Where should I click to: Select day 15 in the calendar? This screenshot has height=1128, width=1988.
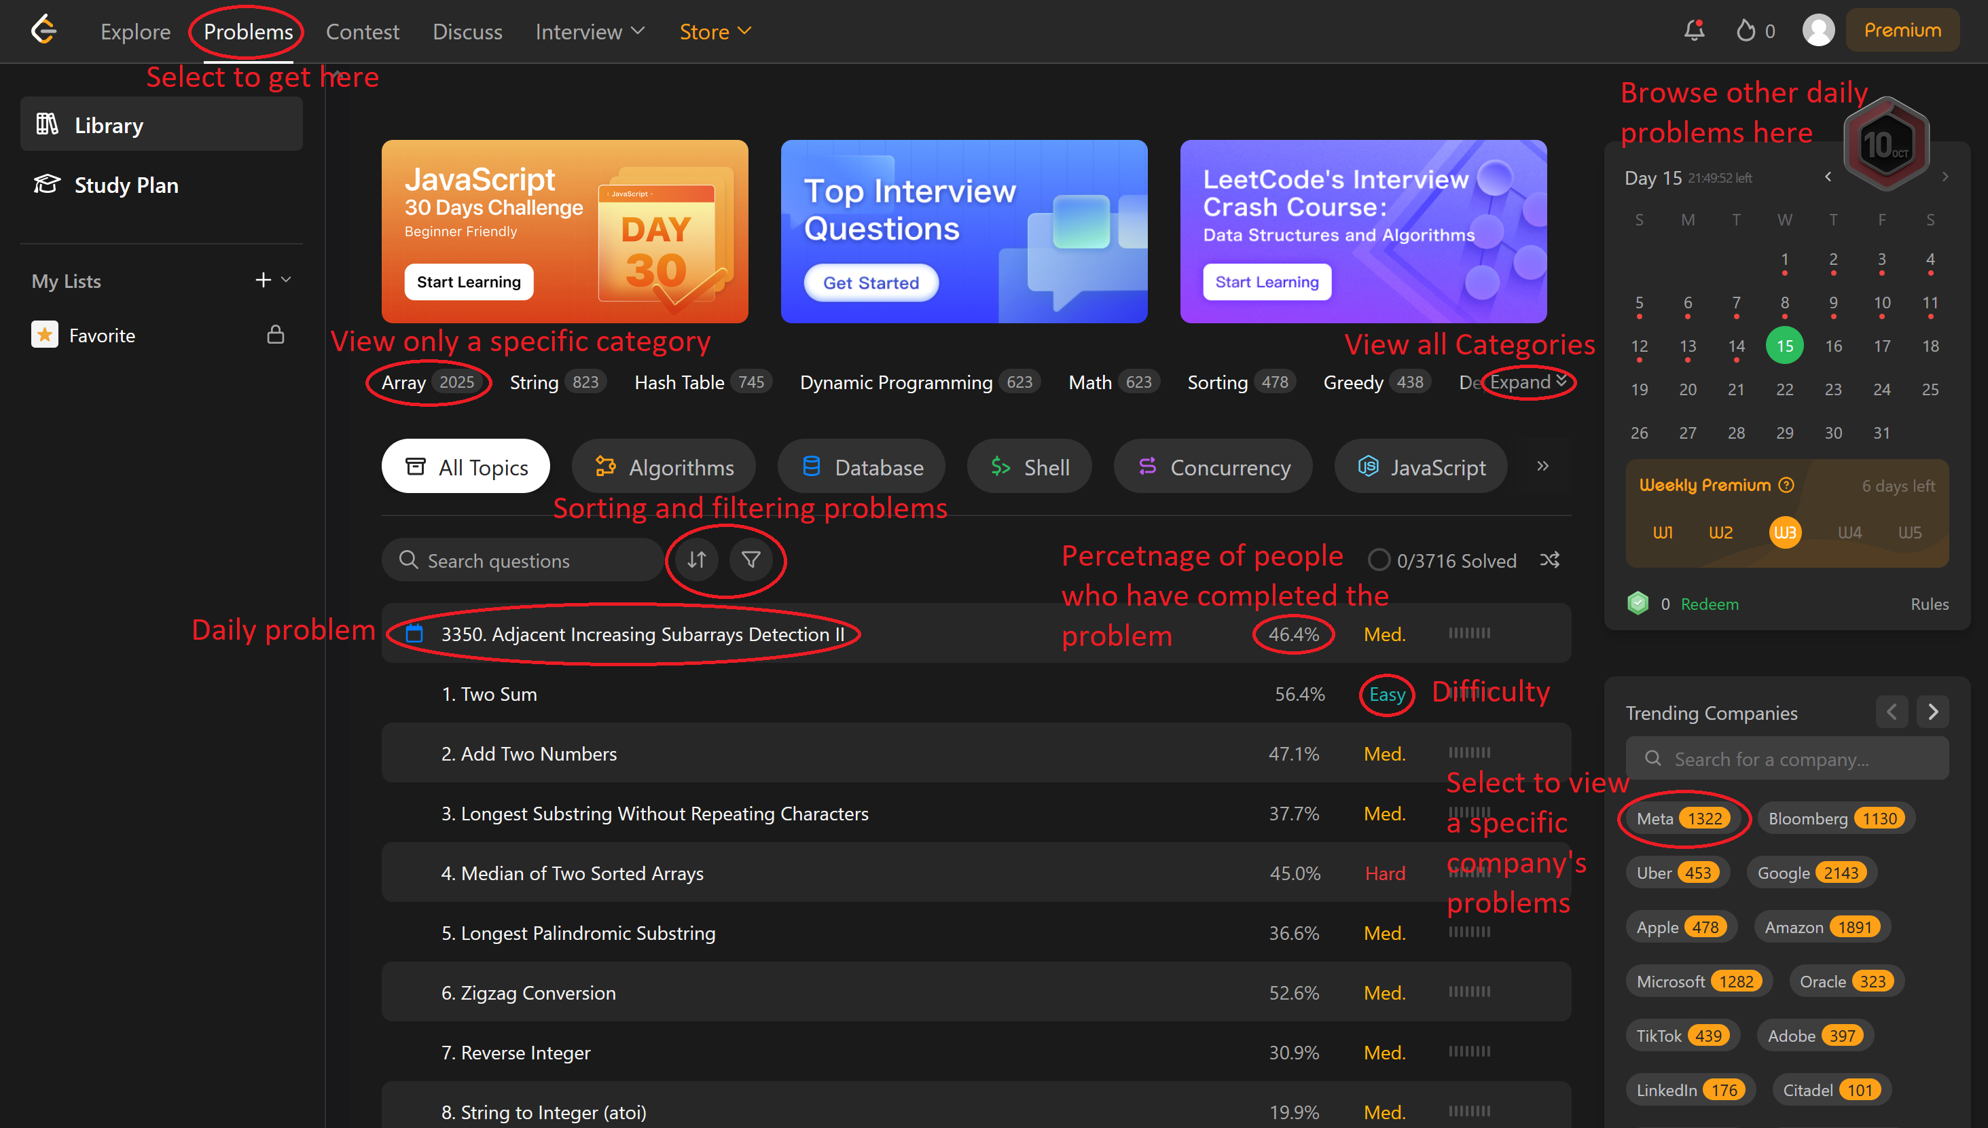coord(1784,346)
